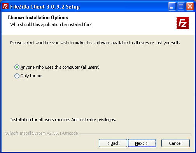
Task: Click the "Please select whether you wish" instruction text
Action: [95, 43]
